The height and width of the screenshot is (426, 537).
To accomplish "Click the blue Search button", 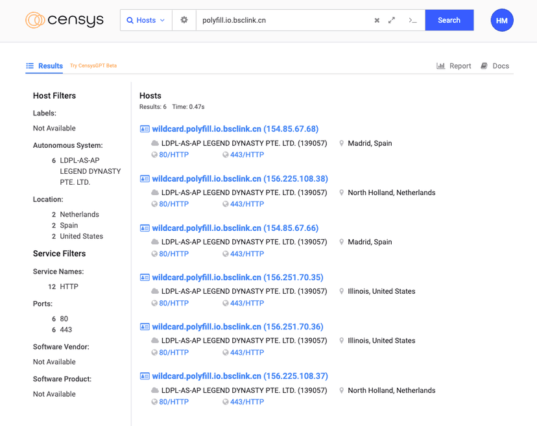I will pos(449,20).
